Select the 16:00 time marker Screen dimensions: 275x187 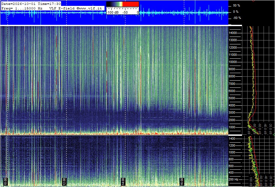(182, 181)
